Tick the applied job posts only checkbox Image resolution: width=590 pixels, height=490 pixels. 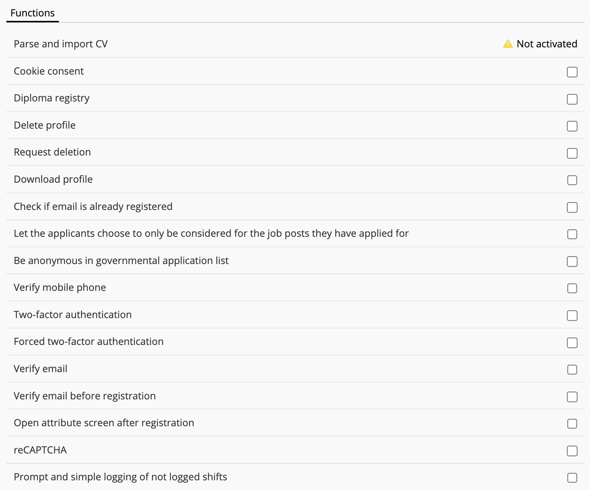[x=572, y=234]
